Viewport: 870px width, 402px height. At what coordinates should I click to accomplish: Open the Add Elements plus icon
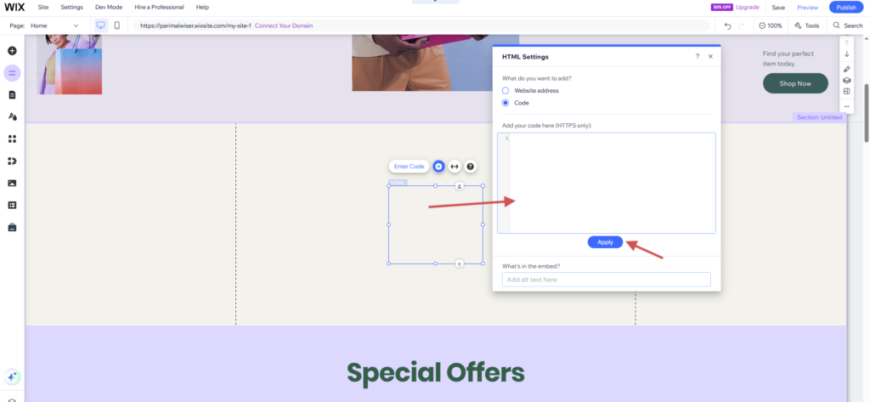pos(12,50)
